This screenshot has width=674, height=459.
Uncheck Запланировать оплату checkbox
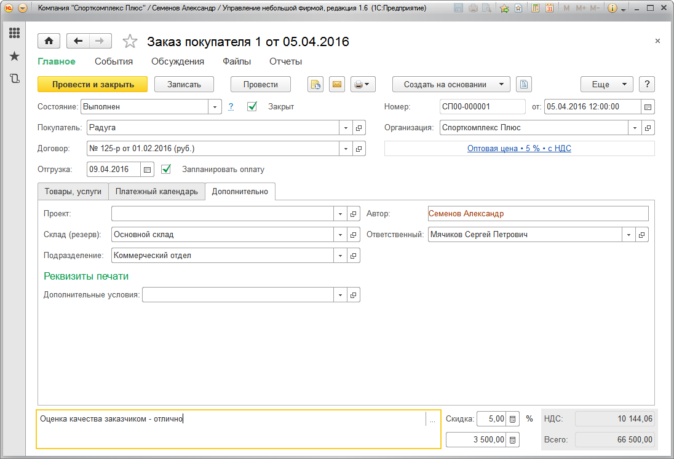click(166, 169)
